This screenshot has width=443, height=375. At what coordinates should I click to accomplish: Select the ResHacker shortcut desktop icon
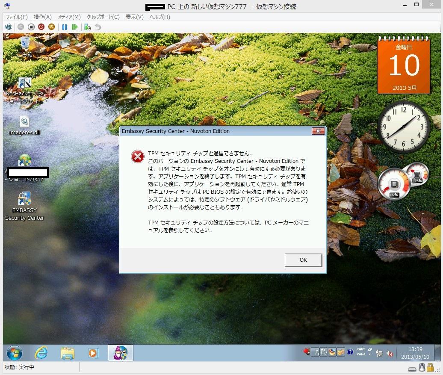24,91
